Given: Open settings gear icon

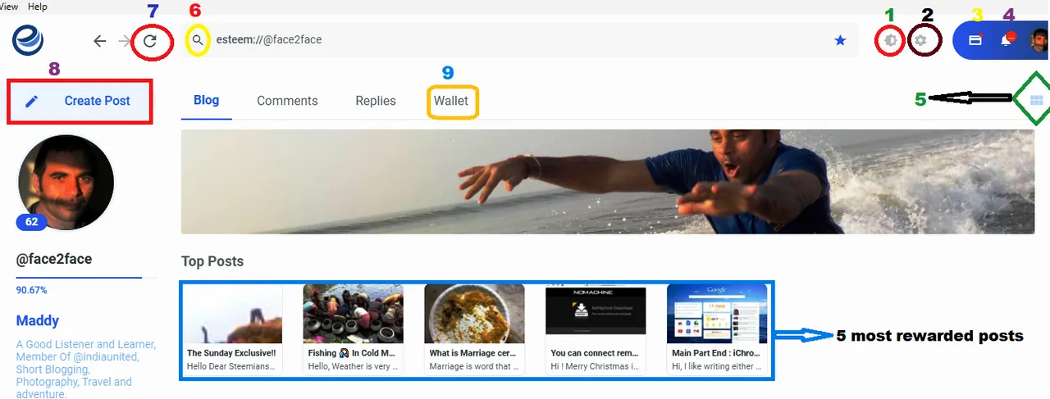Looking at the screenshot, I should (x=920, y=40).
